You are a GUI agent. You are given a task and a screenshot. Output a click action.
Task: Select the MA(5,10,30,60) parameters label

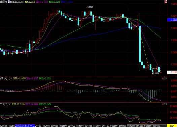[x=17, y=2]
